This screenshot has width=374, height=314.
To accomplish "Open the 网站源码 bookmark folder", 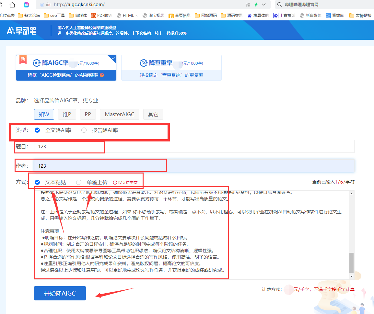I will (x=206, y=16).
